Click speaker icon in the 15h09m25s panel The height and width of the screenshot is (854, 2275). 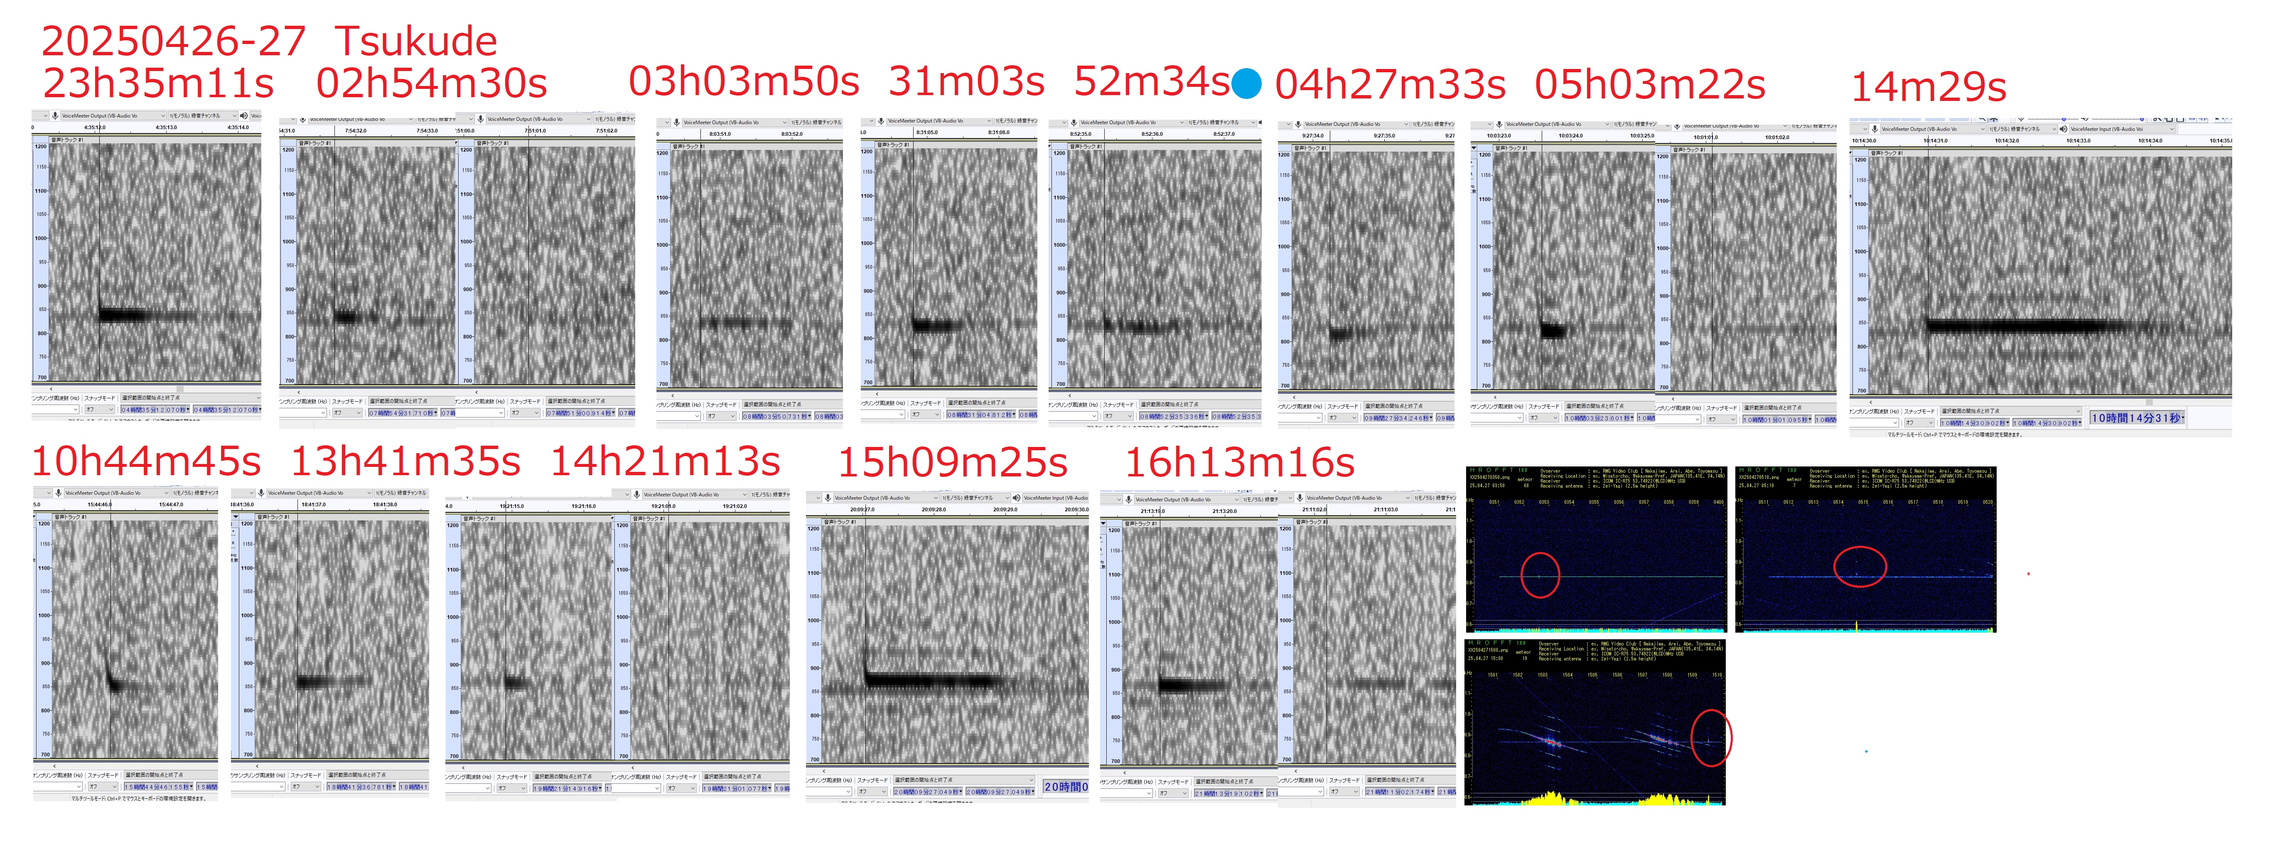(x=1017, y=498)
